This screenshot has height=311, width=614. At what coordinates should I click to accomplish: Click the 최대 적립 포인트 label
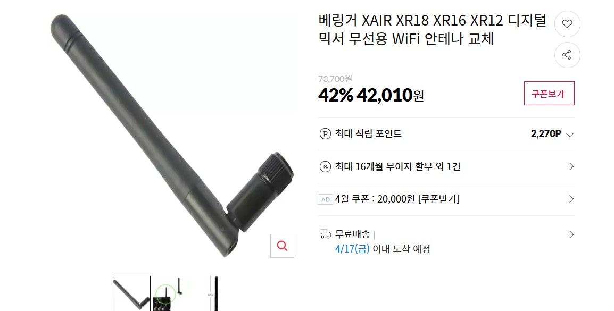[368, 134]
